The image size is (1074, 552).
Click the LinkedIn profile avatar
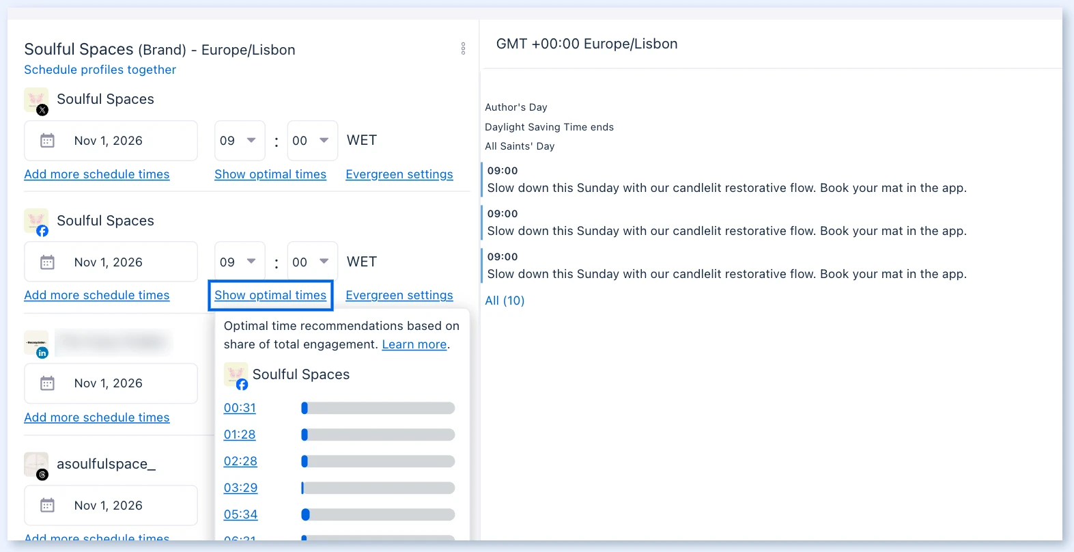pyautogui.click(x=36, y=344)
